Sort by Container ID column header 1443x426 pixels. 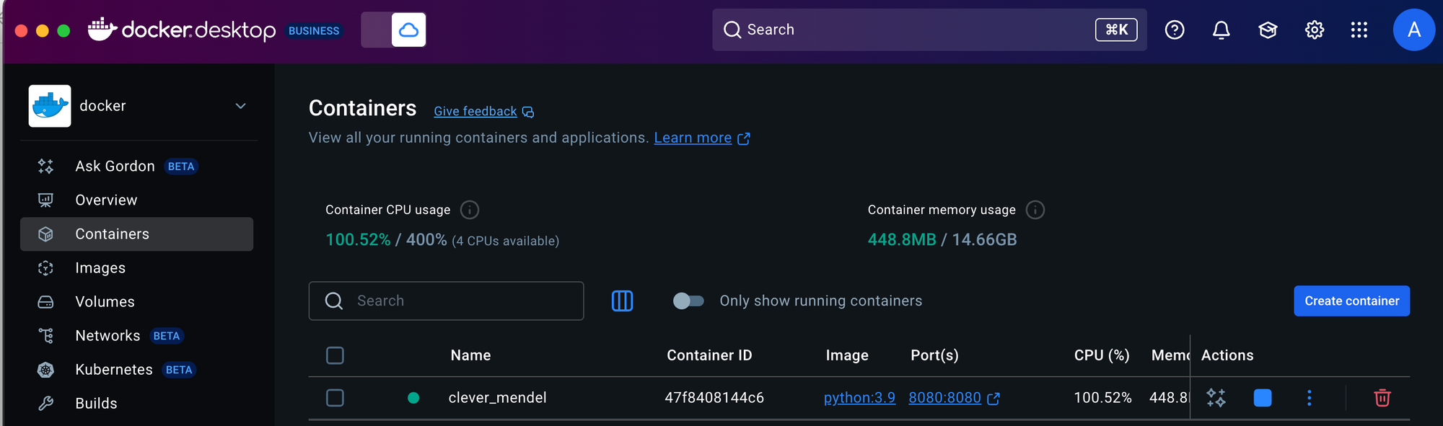pos(709,355)
